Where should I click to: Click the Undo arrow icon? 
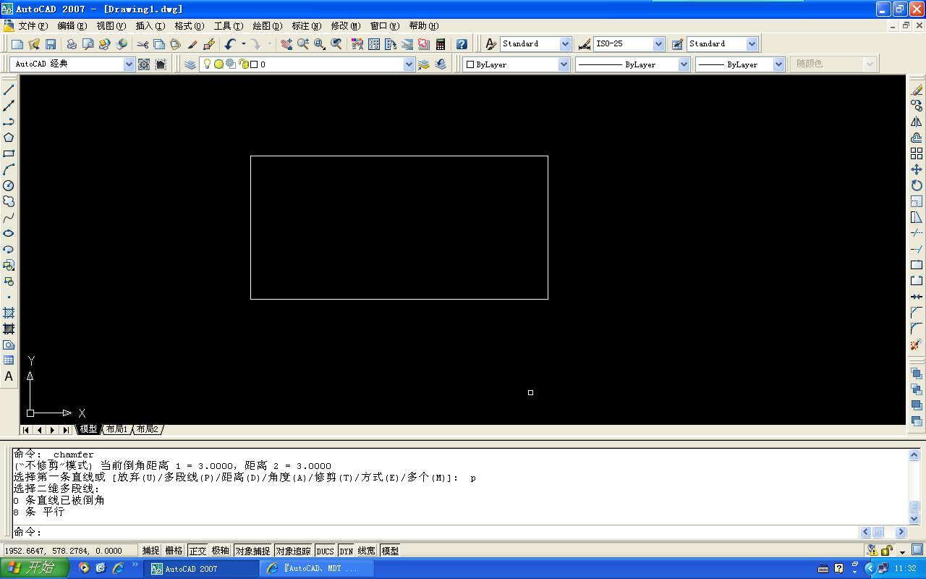tap(230, 44)
